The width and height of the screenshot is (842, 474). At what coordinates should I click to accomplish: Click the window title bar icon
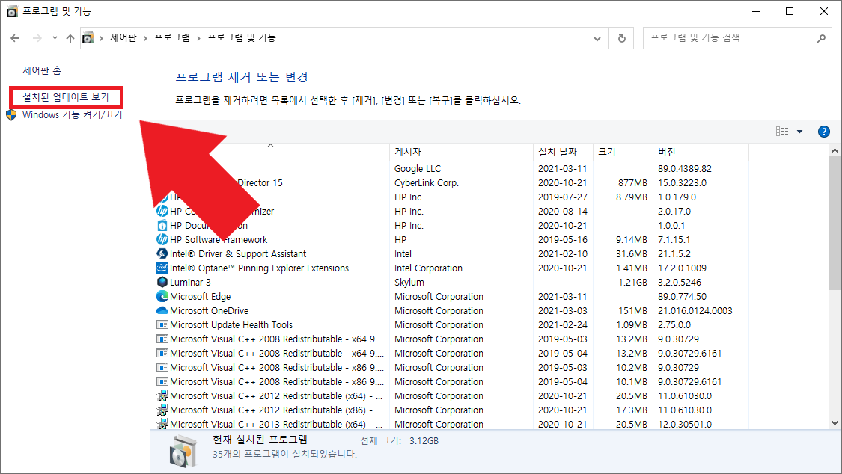click(12, 11)
